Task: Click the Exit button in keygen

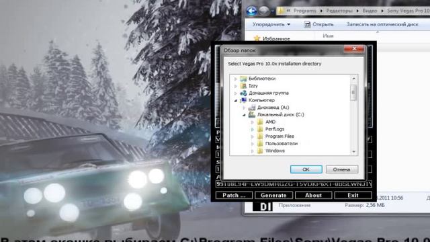Action: click(353, 195)
